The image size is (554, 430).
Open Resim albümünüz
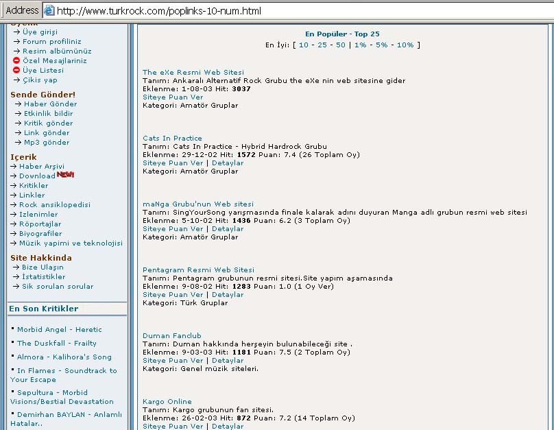tap(57, 51)
